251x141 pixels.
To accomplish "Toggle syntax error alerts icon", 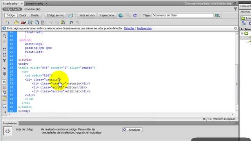I will pyautogui.click(x=4, y=98).
